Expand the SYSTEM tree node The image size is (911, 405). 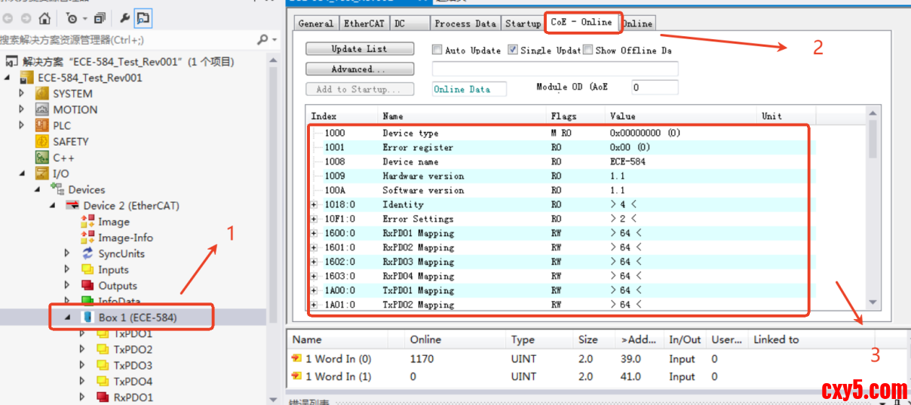coord(23,94)
